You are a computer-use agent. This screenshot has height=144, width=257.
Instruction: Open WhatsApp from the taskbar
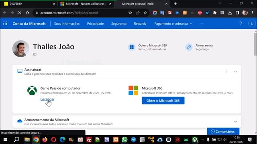tap(124, 140)
